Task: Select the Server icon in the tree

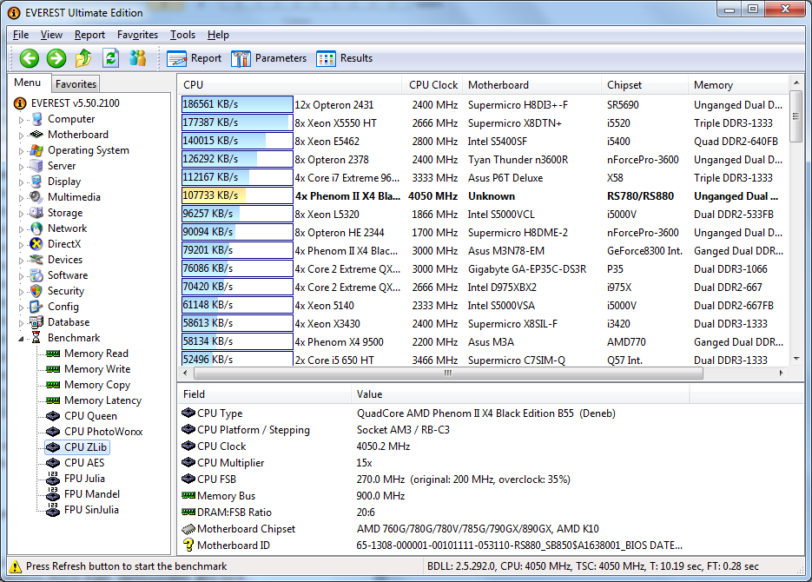Action: (x=36, y=166)
